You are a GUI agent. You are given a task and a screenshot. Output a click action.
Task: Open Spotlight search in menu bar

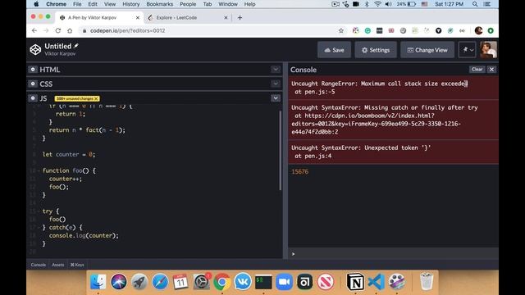[x=475, y=4]
